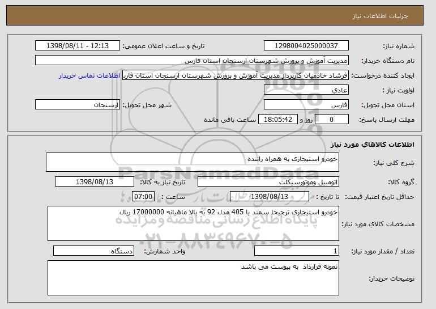Viewport: 436px width, 309px height.
Task: Click the گروه کالا label
Action: tap(401, 182)
